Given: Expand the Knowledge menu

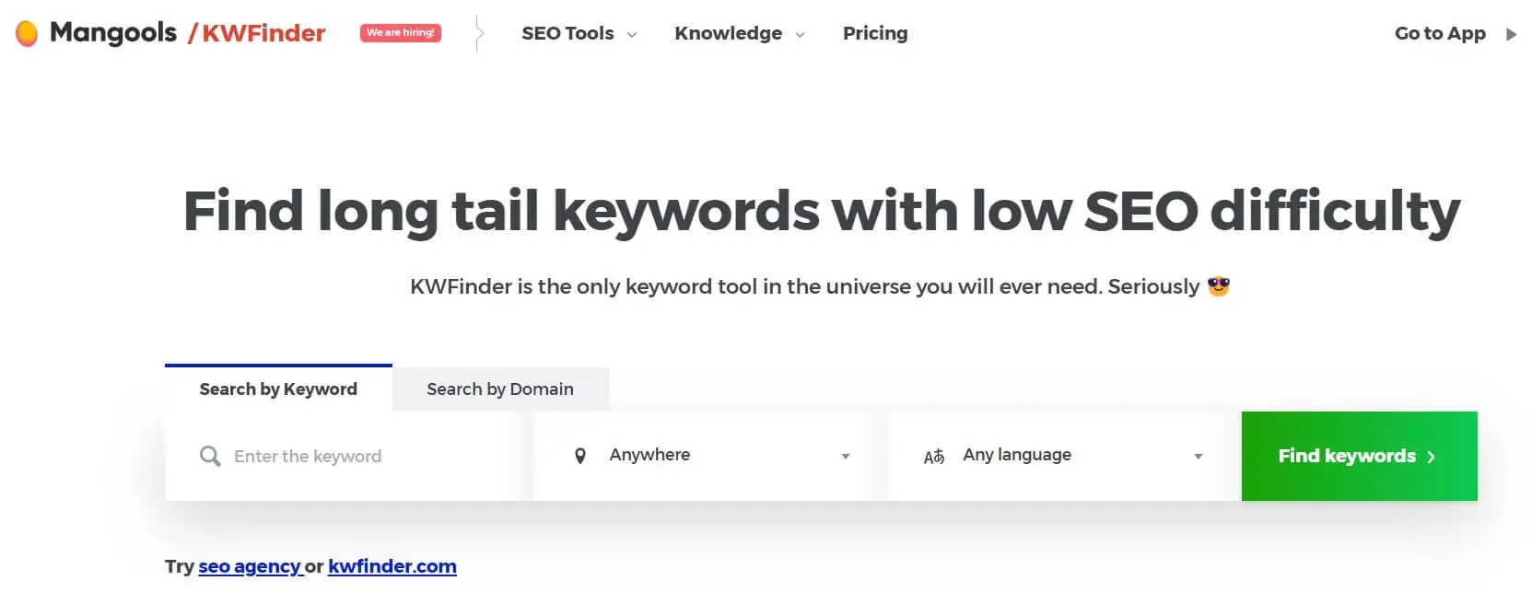Looking at the screenshot, I should point(740,33).
